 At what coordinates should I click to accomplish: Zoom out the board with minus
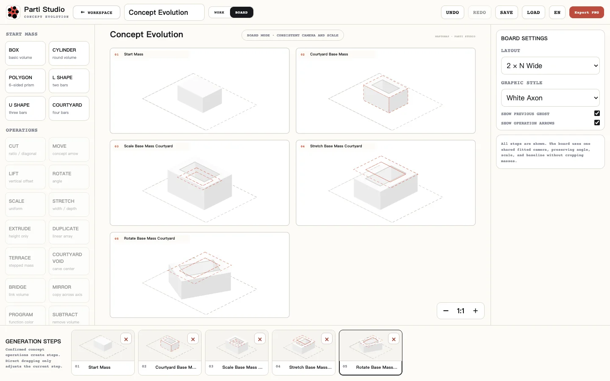point(446,311)
